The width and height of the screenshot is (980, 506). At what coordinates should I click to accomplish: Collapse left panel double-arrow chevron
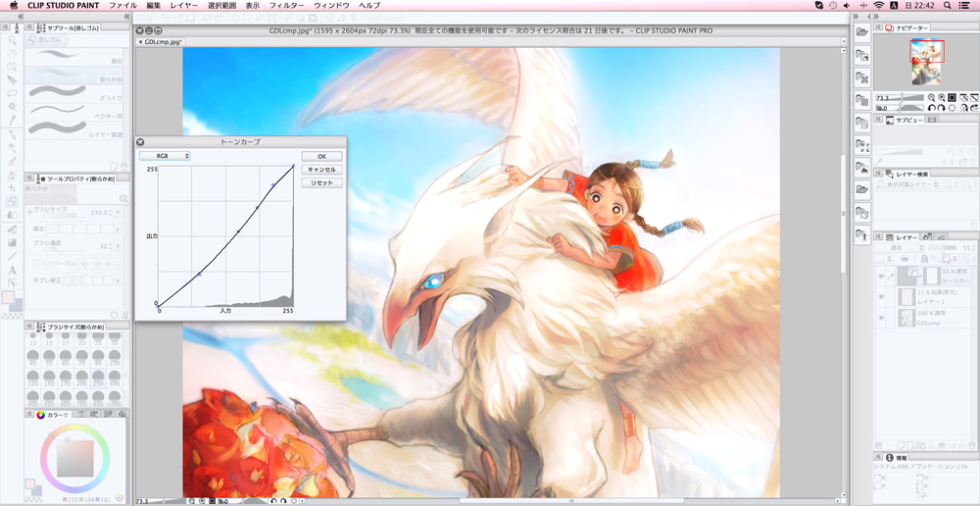126,17
